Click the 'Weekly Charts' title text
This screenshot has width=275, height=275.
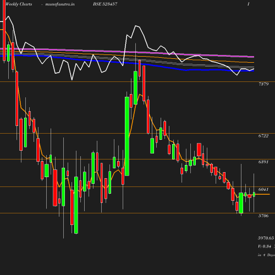(19, 4)
